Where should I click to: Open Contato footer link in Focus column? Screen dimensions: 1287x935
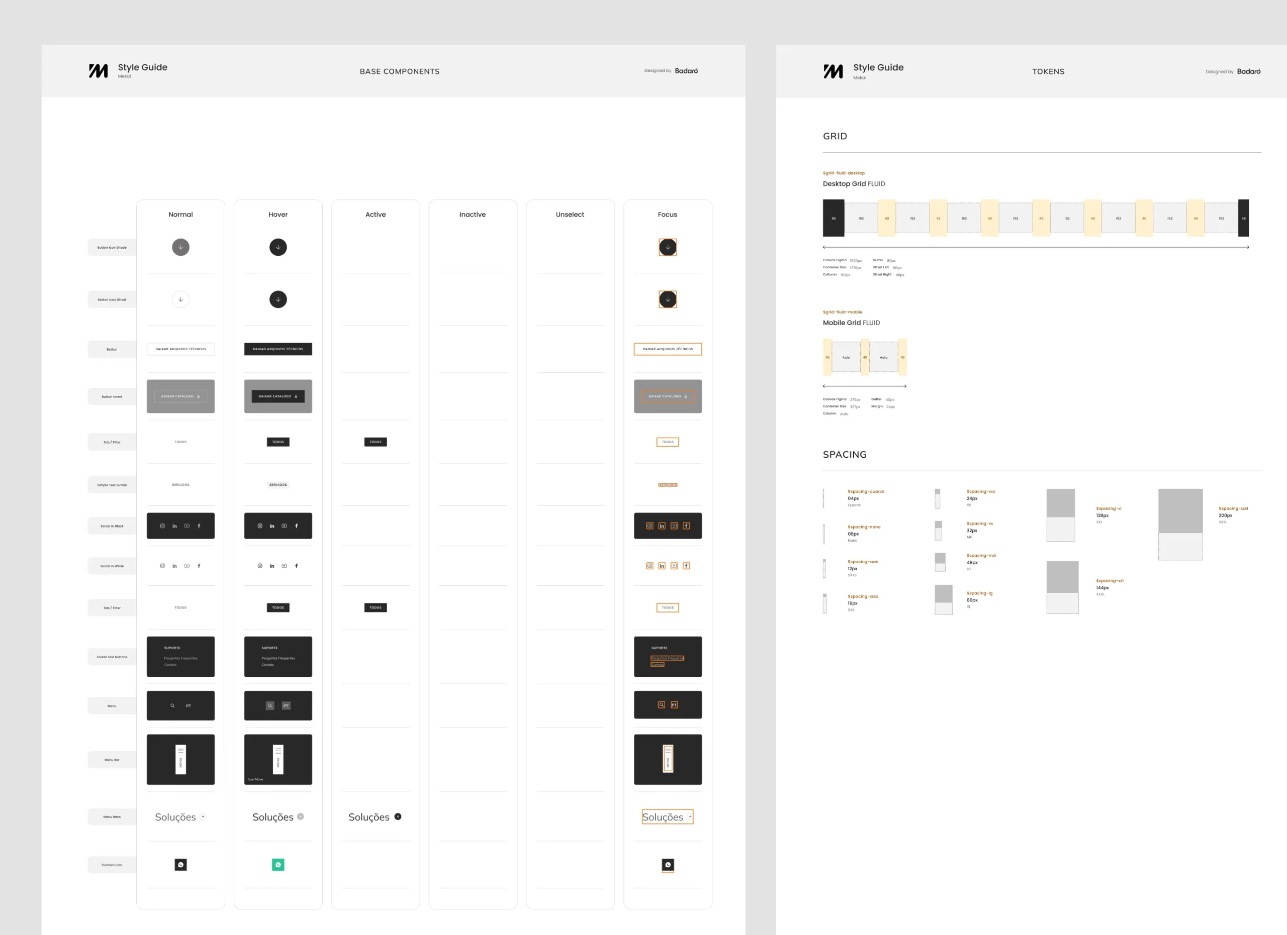pos(657,665)
